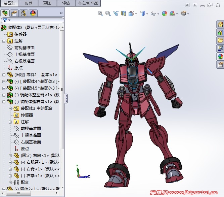
Task: Select the (-) 右肌臂 part
Action: pos(40,162)
